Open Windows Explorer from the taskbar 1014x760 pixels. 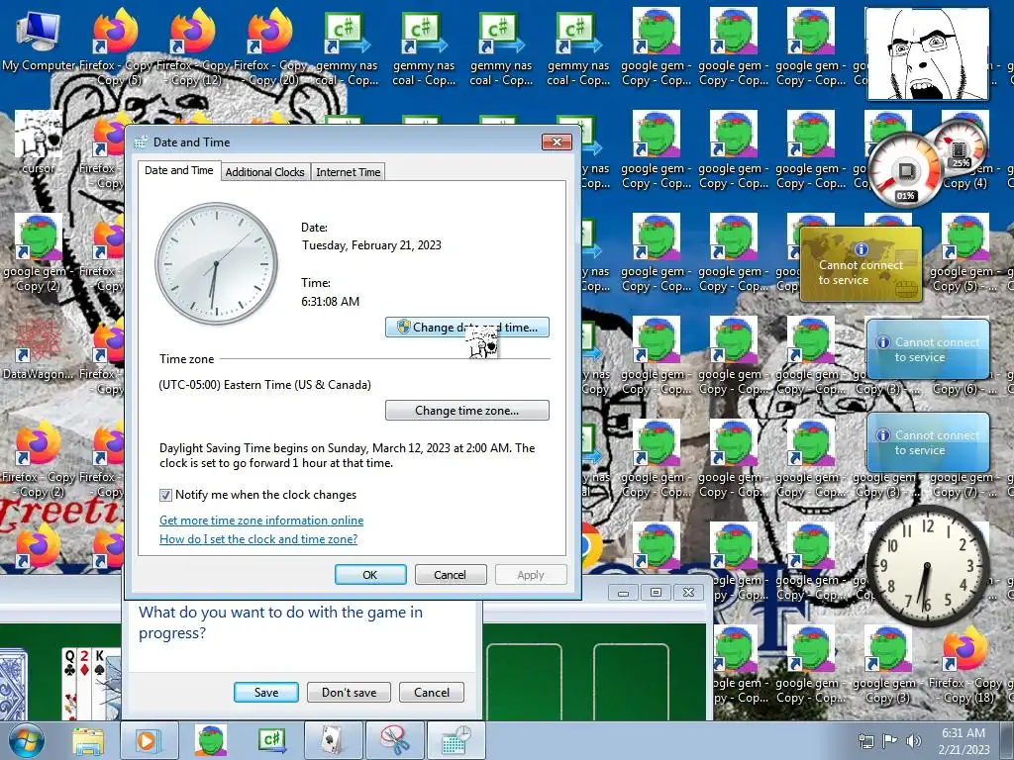87,740
